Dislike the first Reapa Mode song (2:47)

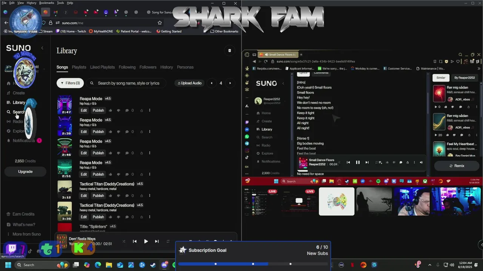[118, 110]
